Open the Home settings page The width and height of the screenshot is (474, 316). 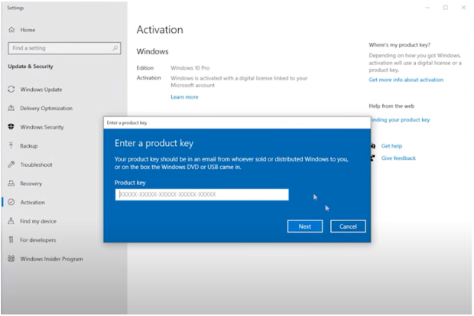point(28,30)
